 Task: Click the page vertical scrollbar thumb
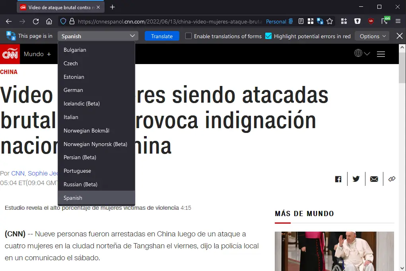pos(402,67)
